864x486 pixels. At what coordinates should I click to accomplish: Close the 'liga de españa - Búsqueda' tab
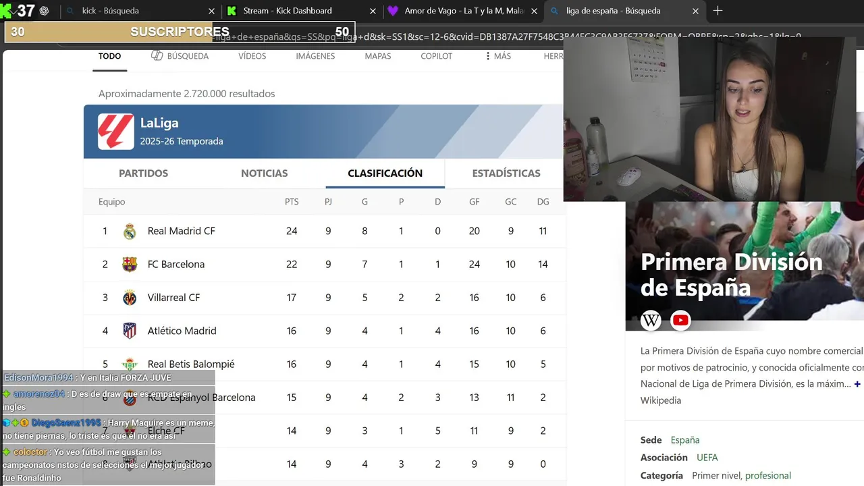pos(695,11)
